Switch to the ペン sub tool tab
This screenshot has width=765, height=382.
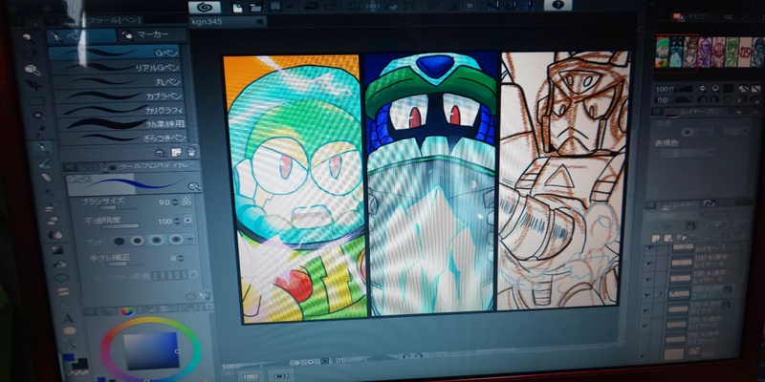pyautogui.click(x=82, y=36)
